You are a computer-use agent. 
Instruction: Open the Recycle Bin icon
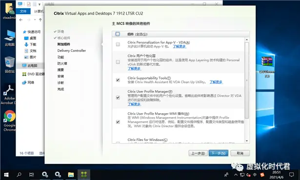point(10,65)
